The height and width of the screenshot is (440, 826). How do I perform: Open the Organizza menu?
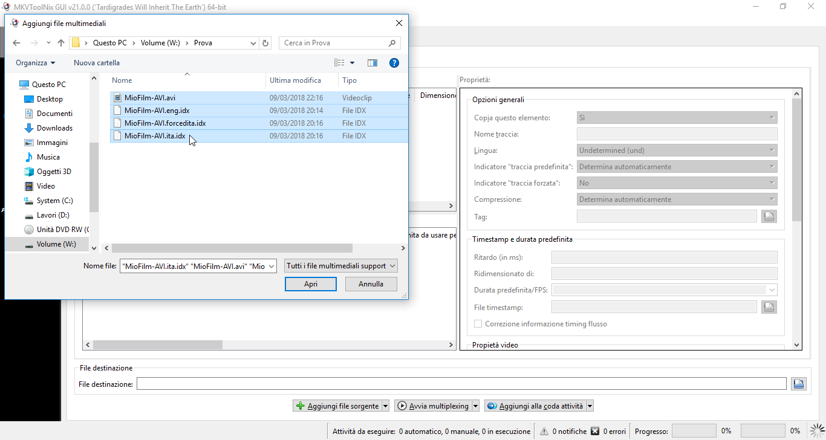pyautogui.click(x=35, y=63)
